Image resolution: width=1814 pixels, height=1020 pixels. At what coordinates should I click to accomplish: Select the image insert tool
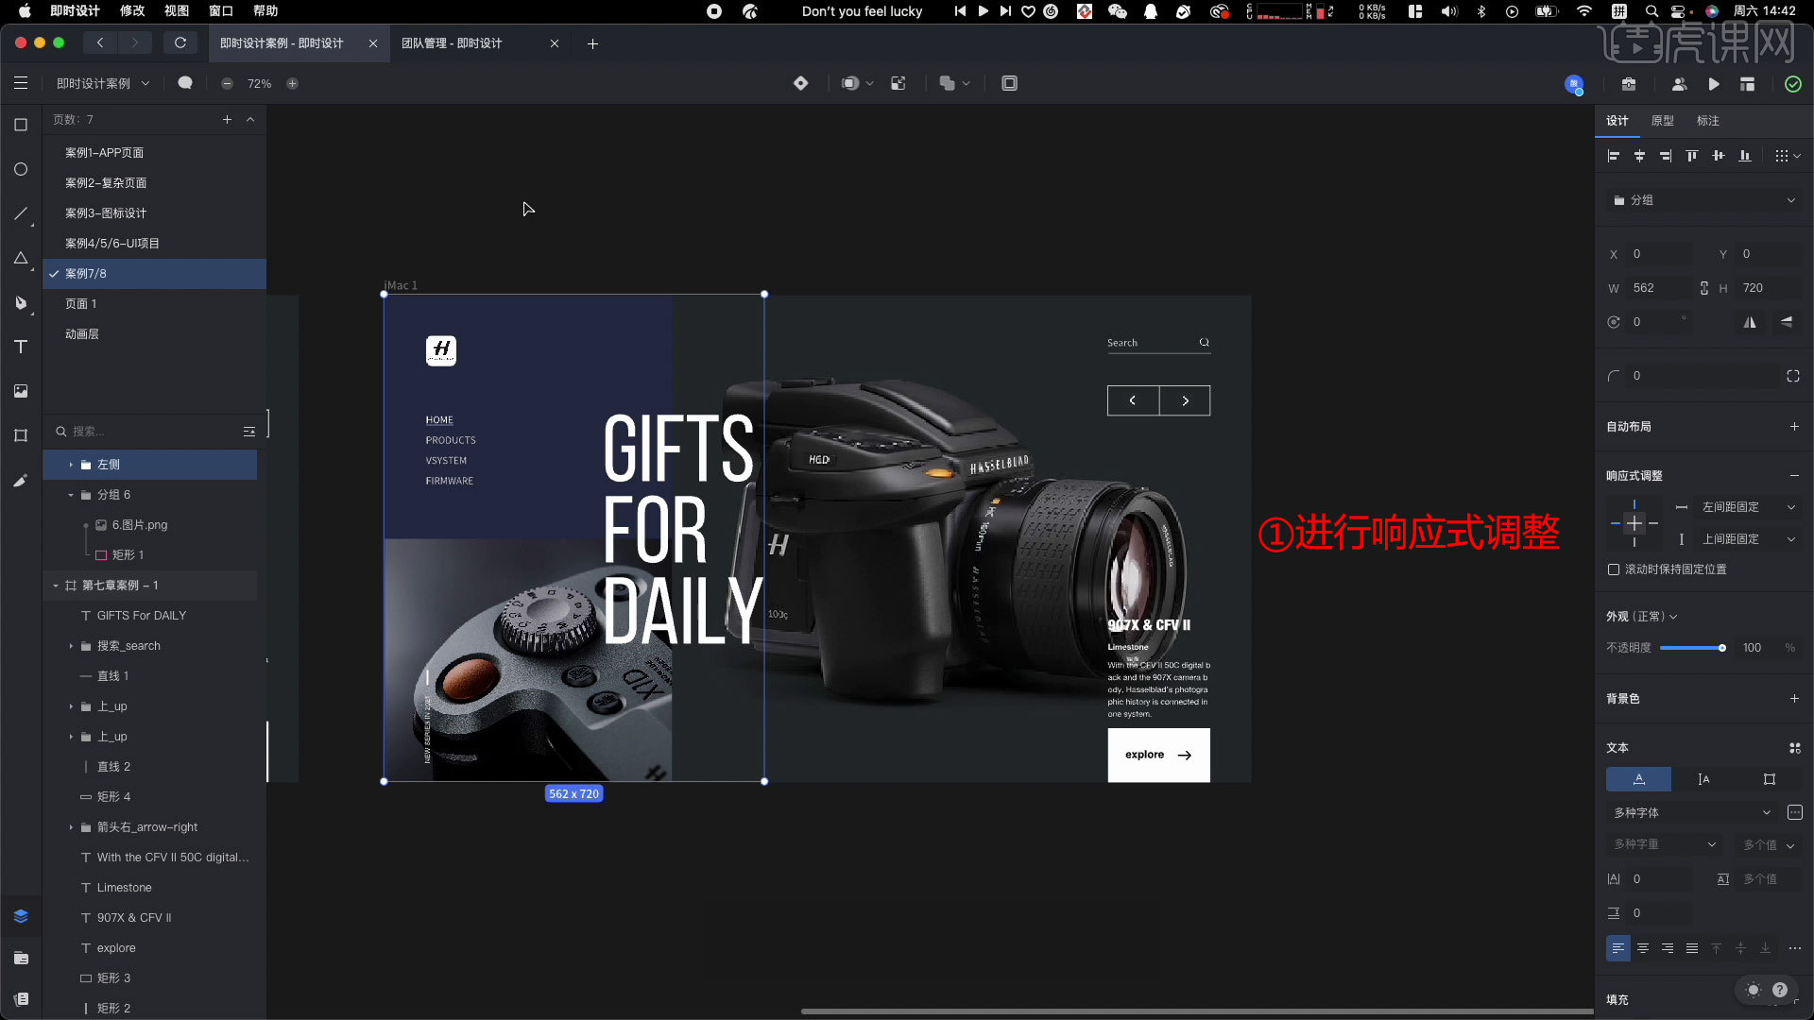click(x=21, y=391)
